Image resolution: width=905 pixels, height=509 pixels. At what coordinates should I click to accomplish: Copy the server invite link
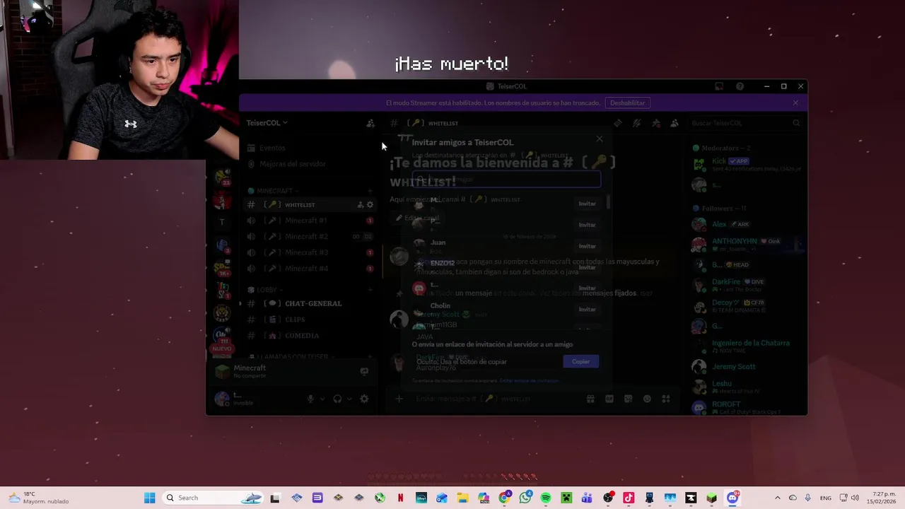(x=580, y=362)
